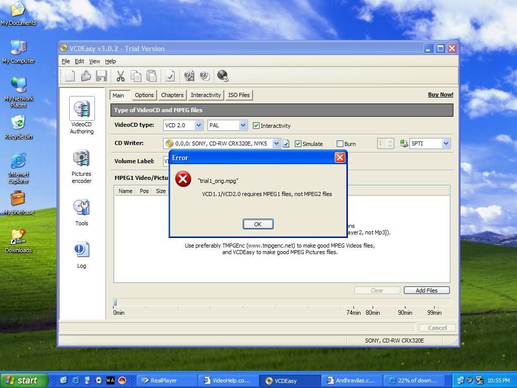Click the copies count stepper
The height and width of the screenshot is (388, 517).
(390, 143)
